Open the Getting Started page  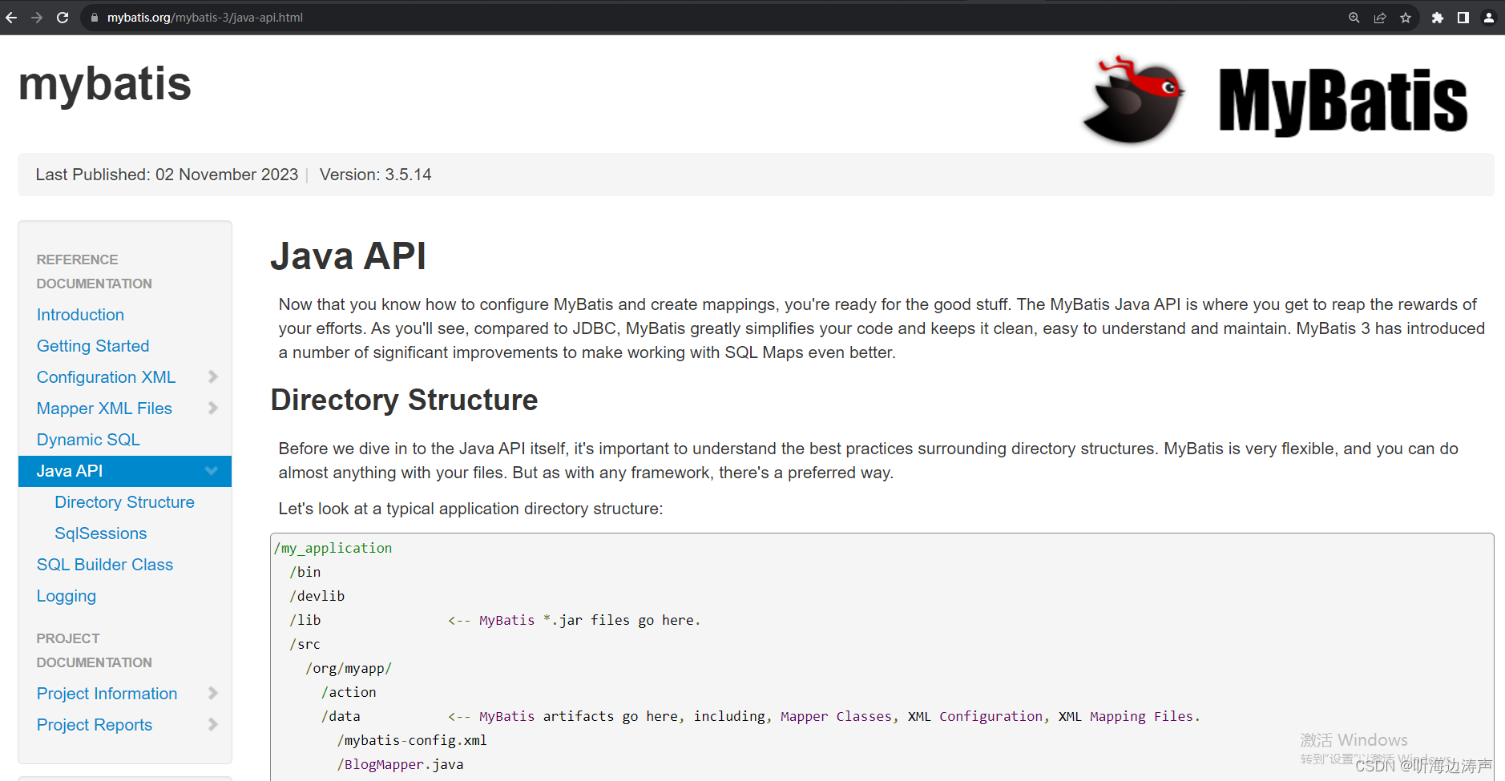click(x=93, y=346)
